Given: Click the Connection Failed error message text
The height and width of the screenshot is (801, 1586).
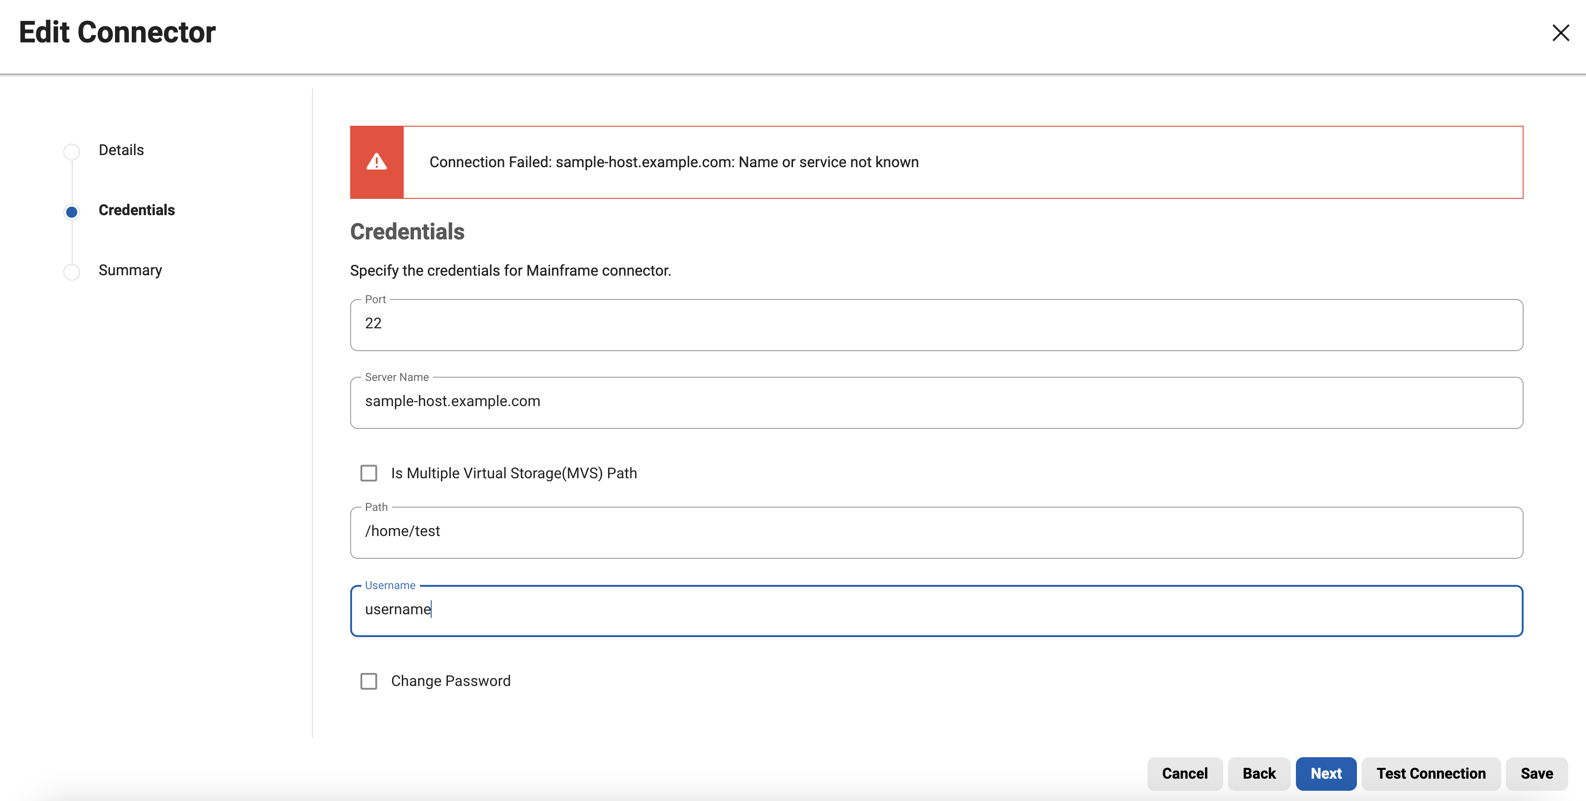Looking at the screenshot, I should [673, 162].
